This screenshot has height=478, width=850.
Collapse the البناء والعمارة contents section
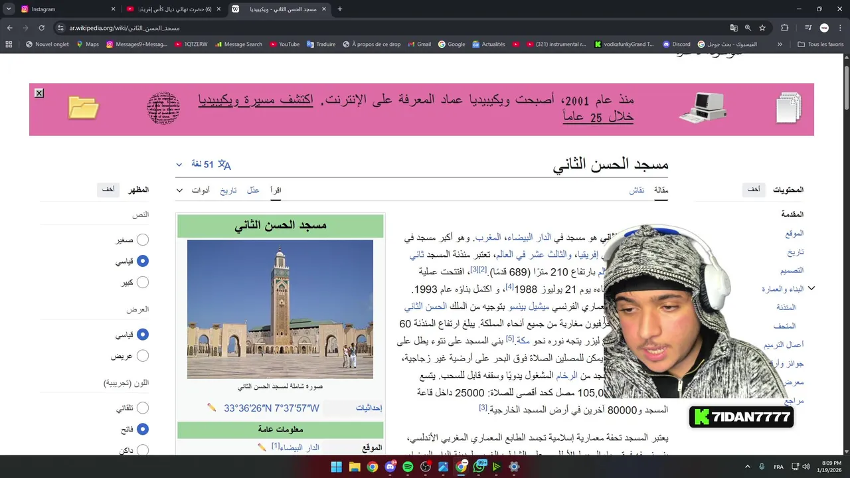click(811, 289)
